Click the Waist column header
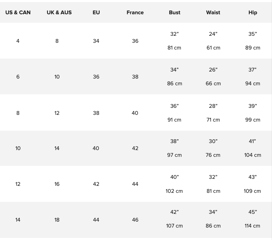272x240 pixels. coord(213,12)
